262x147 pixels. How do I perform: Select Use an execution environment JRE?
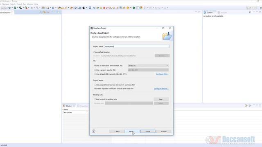(x=95, y=66)
